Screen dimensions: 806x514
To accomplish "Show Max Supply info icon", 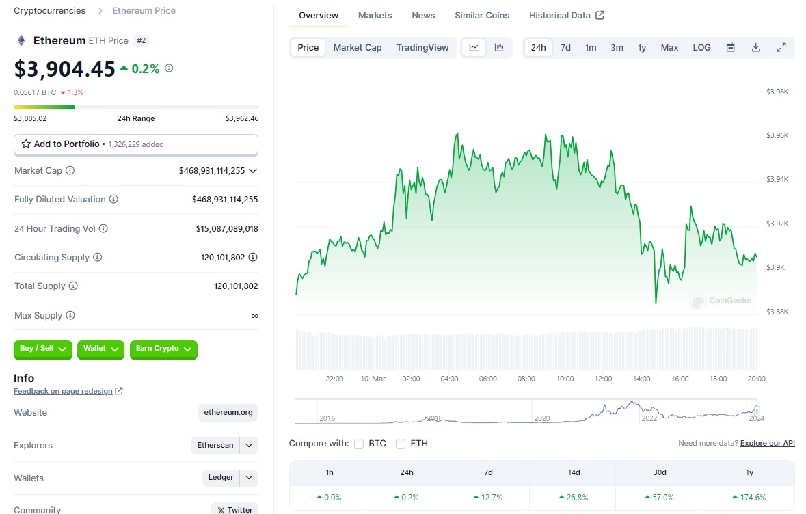I will [x=70, y=315].
